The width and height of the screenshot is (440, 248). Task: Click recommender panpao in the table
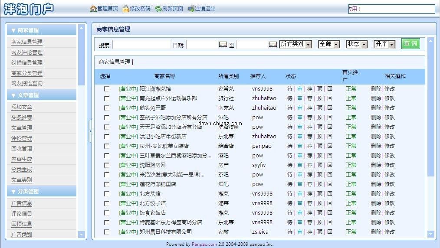click(262, 146)
